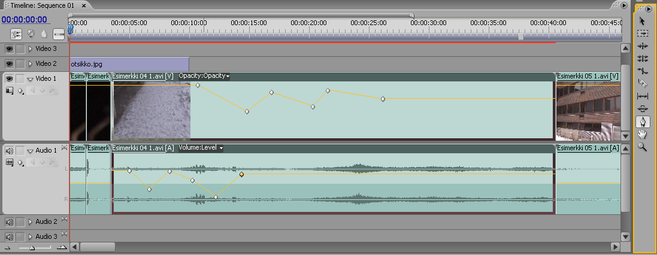Go to previous keyframe on Audio 1
Screen dimensions: 657x255
point(32,162)
